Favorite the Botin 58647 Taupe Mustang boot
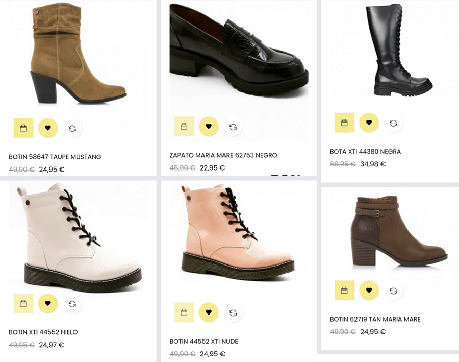This screenshot has width=459, height=362. tap(48, 128)
